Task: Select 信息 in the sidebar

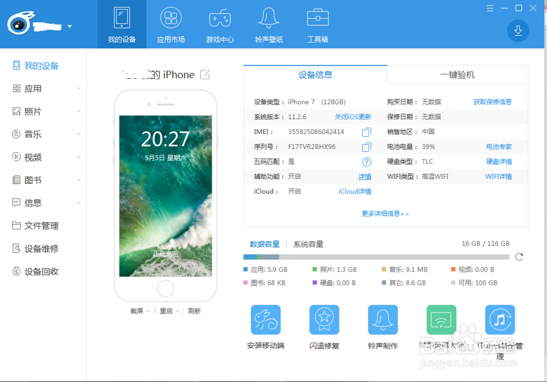Action: point(27,203)
